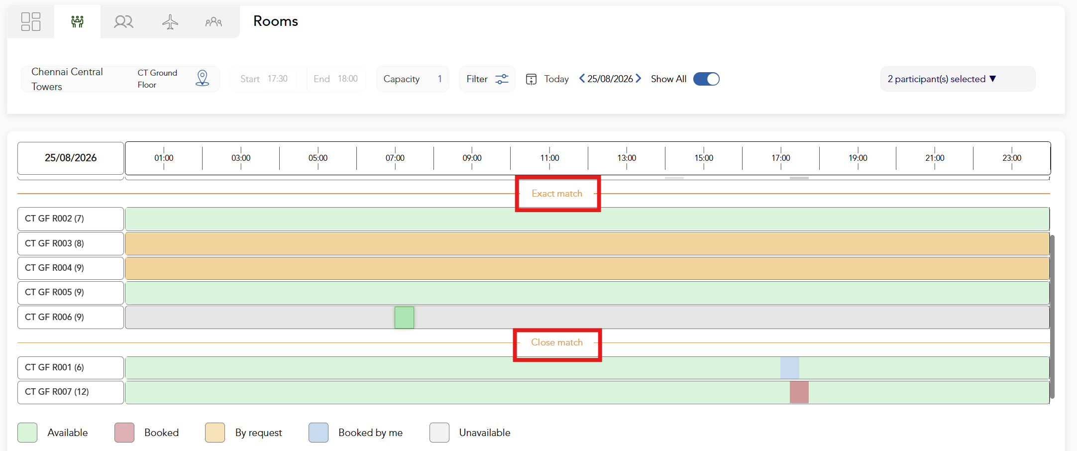The height and width of the screenshot is (451, 1077).
Task: Expand the participants selected dropdown
Action: coord(958,79)
